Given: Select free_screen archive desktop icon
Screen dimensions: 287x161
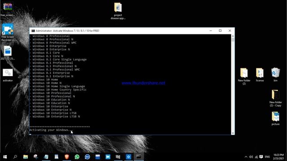Looking at the screenshot, I should pyautogui.click(x=8, y=9).
